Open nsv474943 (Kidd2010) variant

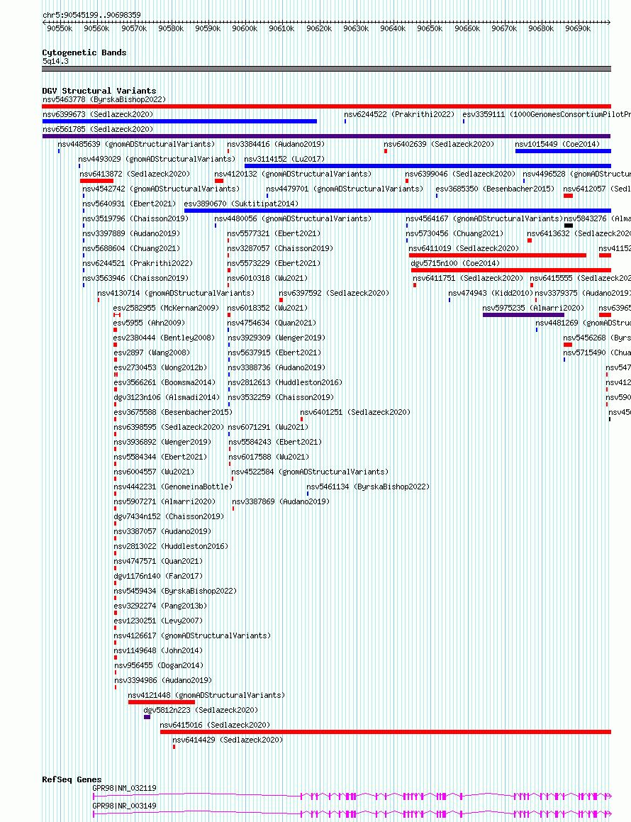491,293
